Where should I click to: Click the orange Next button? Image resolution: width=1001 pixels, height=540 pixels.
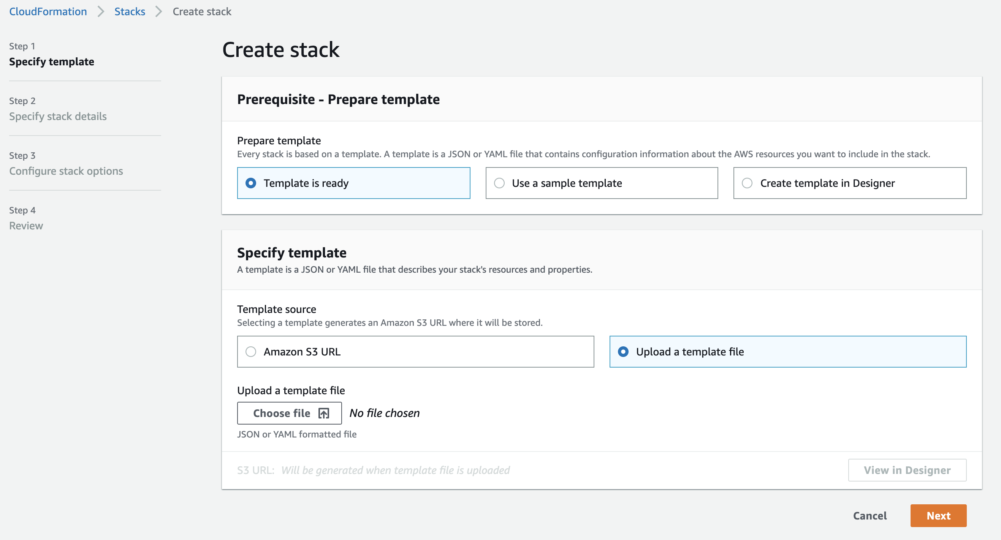pyautogui.click(x=938, y=516)
